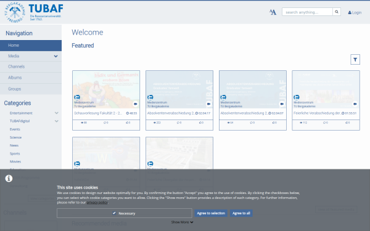Open Feierliche Verabschiedung der title link
370x231 pixels.
(x=318, y=113)
